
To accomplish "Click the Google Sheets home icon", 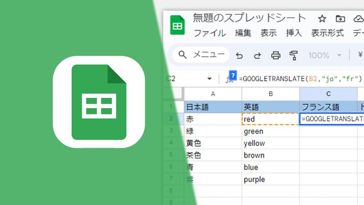I will click(177, 25).
